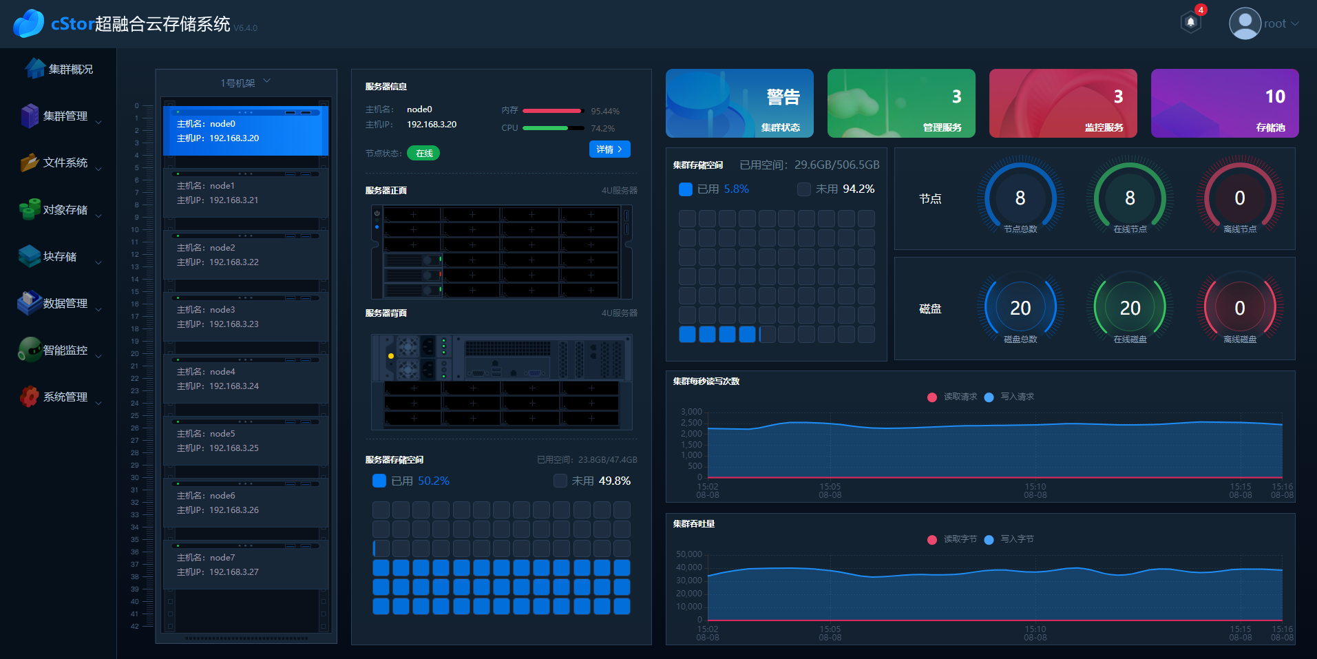1317x659 pixels.
Task: Click the 详情 details button
Action: (x=609, y=149)
